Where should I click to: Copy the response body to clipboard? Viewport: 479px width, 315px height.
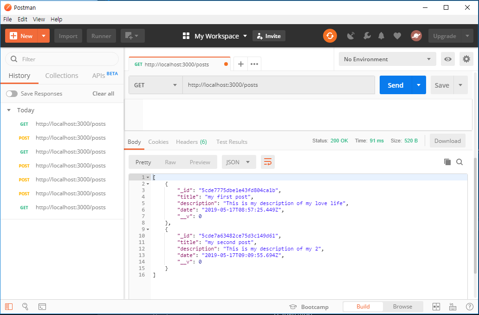pos(447,162)
